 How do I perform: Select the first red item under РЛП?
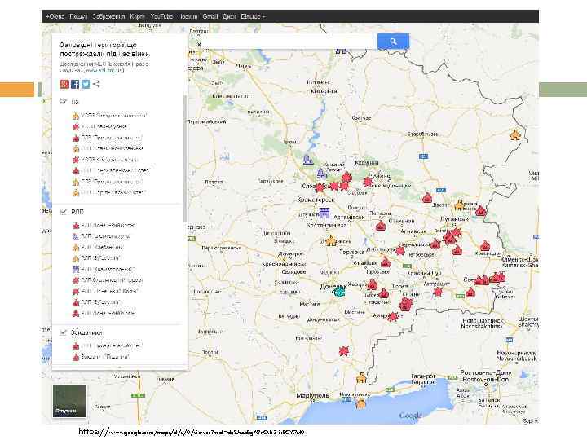pos(103,225)
